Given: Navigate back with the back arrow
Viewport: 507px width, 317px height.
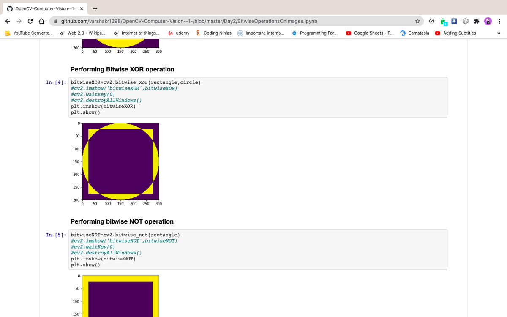Looking at the screenshot, I should (7, 21).
